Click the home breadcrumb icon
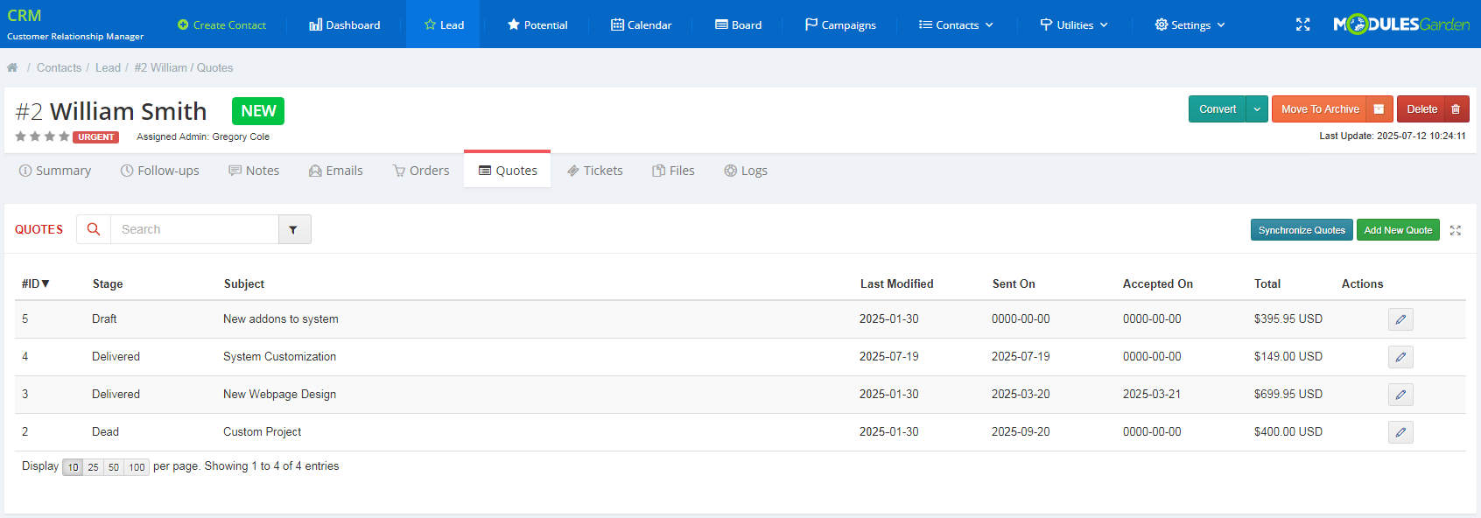1481x518 pixels. 12,67
